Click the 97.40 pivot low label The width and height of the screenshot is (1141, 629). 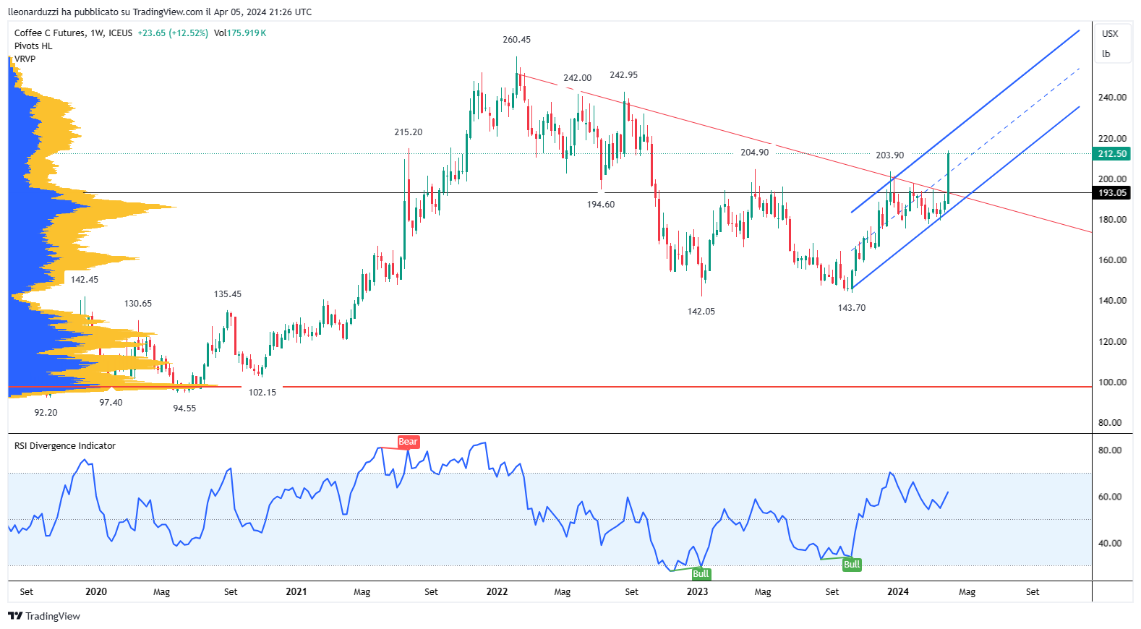111,403
